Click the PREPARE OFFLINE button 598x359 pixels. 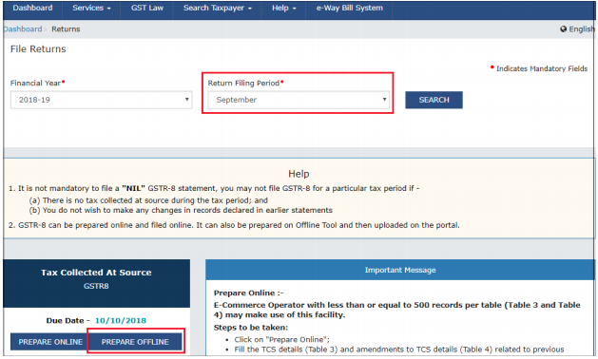pyautogui.click(x=135, y=342)
